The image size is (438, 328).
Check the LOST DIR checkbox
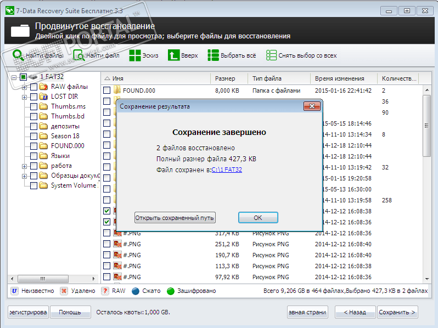tap(33, 97)
